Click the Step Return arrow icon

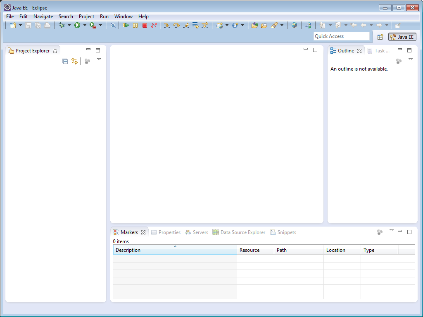pos(186,25)
